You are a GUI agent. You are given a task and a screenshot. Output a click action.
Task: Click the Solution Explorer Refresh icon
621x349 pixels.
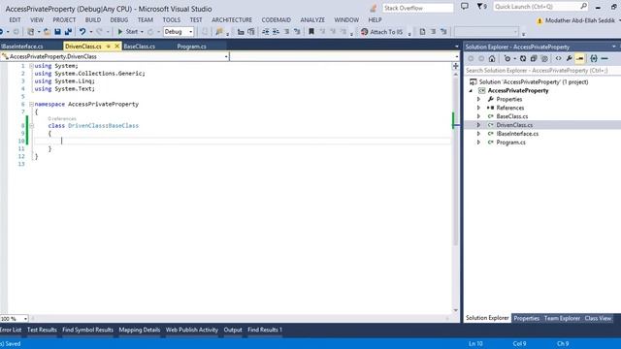pyautogui.click(x=523, y=58)
